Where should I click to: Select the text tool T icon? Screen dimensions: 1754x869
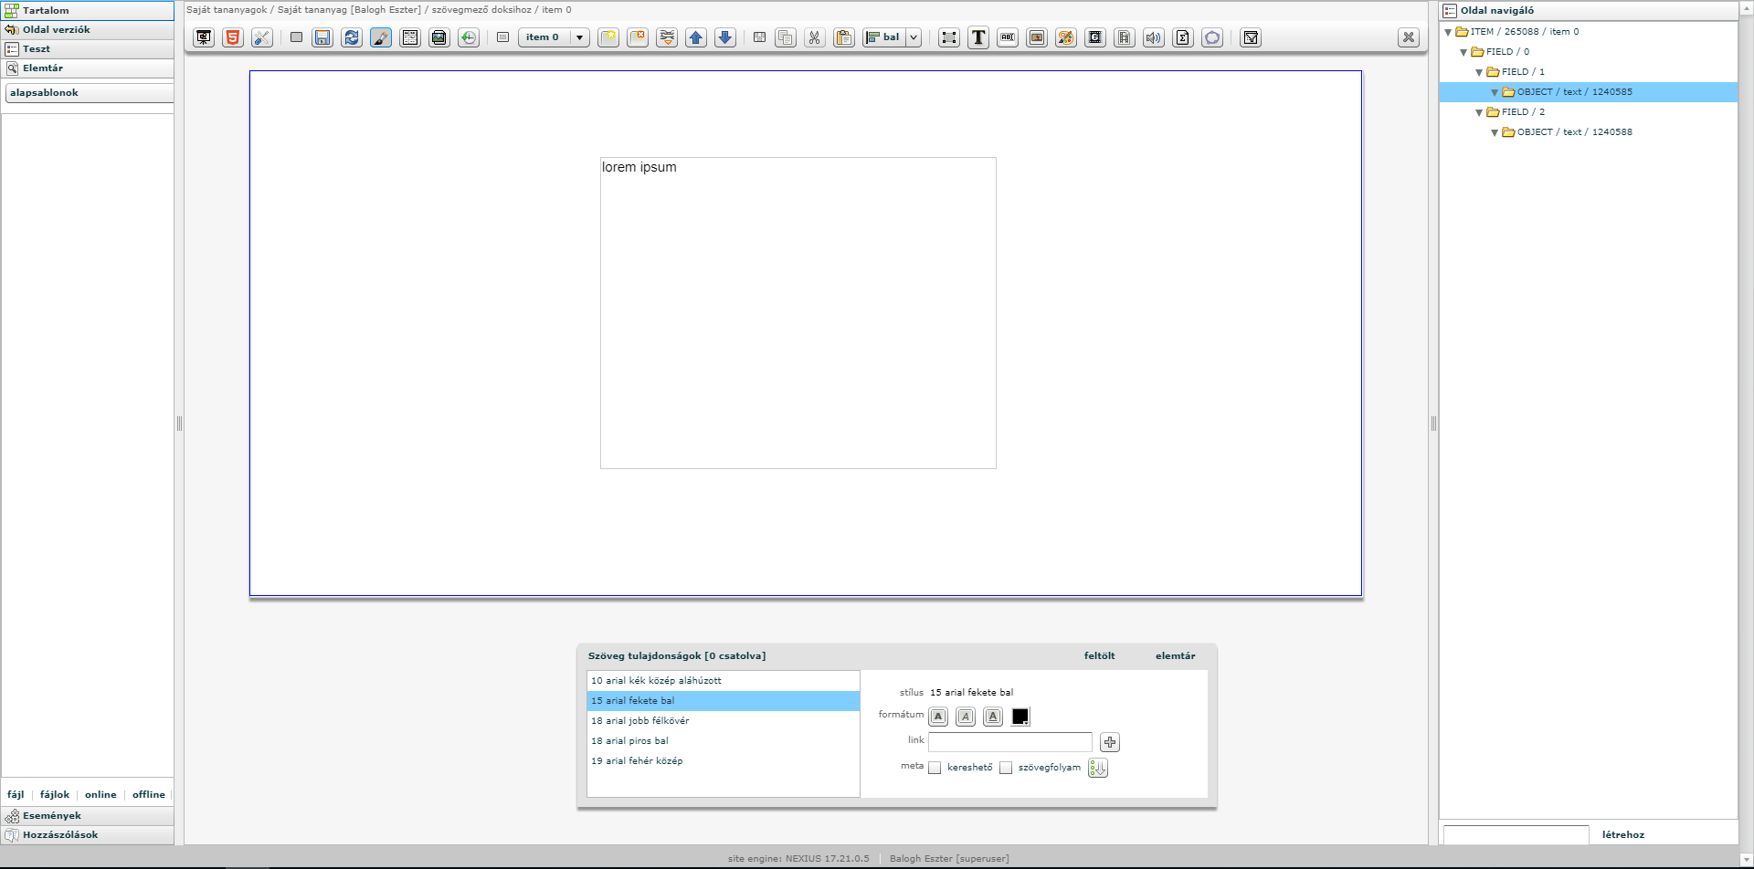tap(978, 37)
